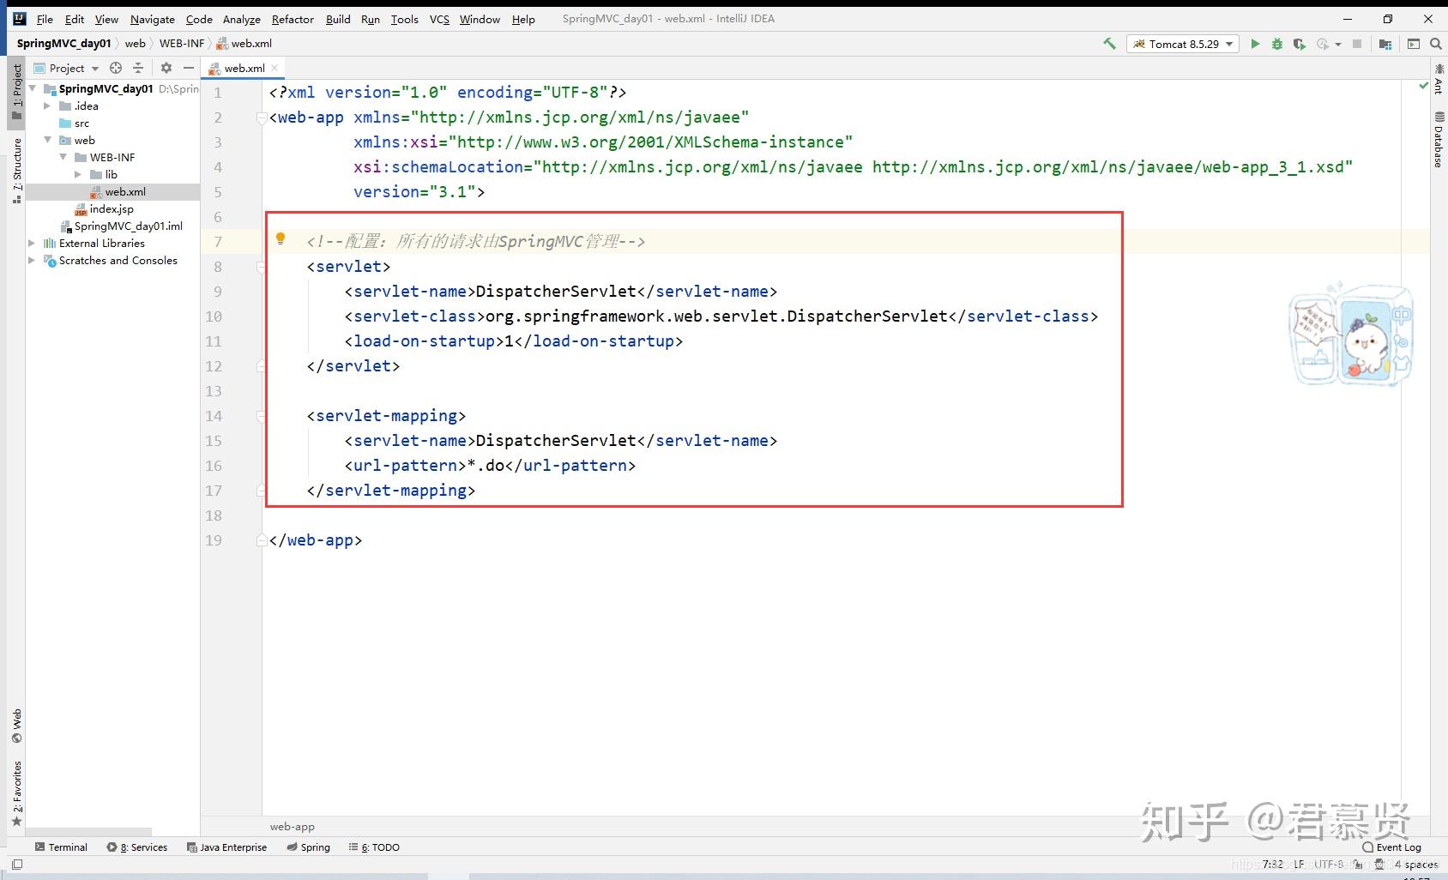Open the Project Structure dialog icon
Image resolution: width=1448 pixels, height=880 pixels.
(x=1385, y=44)
